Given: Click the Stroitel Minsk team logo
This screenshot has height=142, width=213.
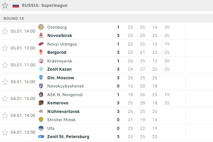Looking at the screenshot, I should (x=41, y=120).
